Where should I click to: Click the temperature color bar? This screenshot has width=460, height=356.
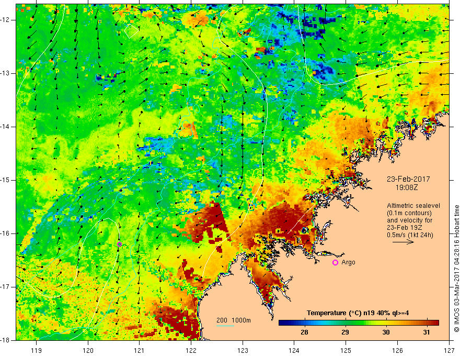pyautogui.click(x=359, y=323)
